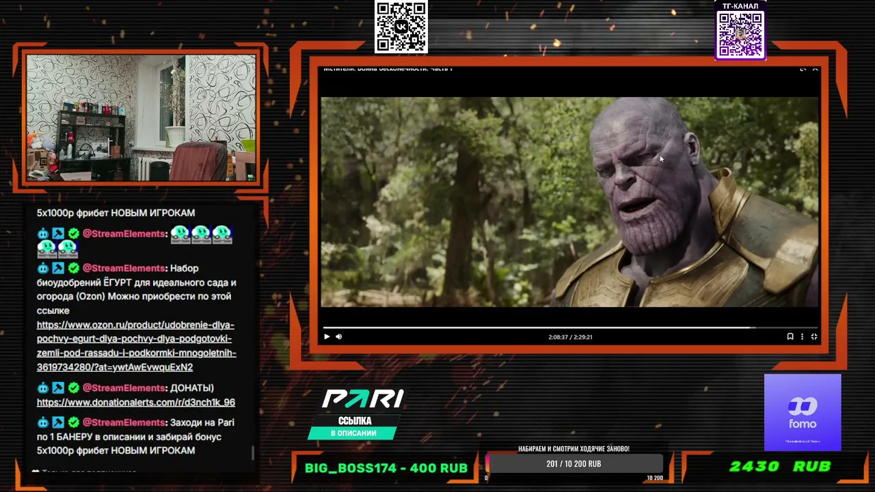Click the moderator badge on the emote message
875x492 pixels.
pyautogui.click(x=58, y=234)
